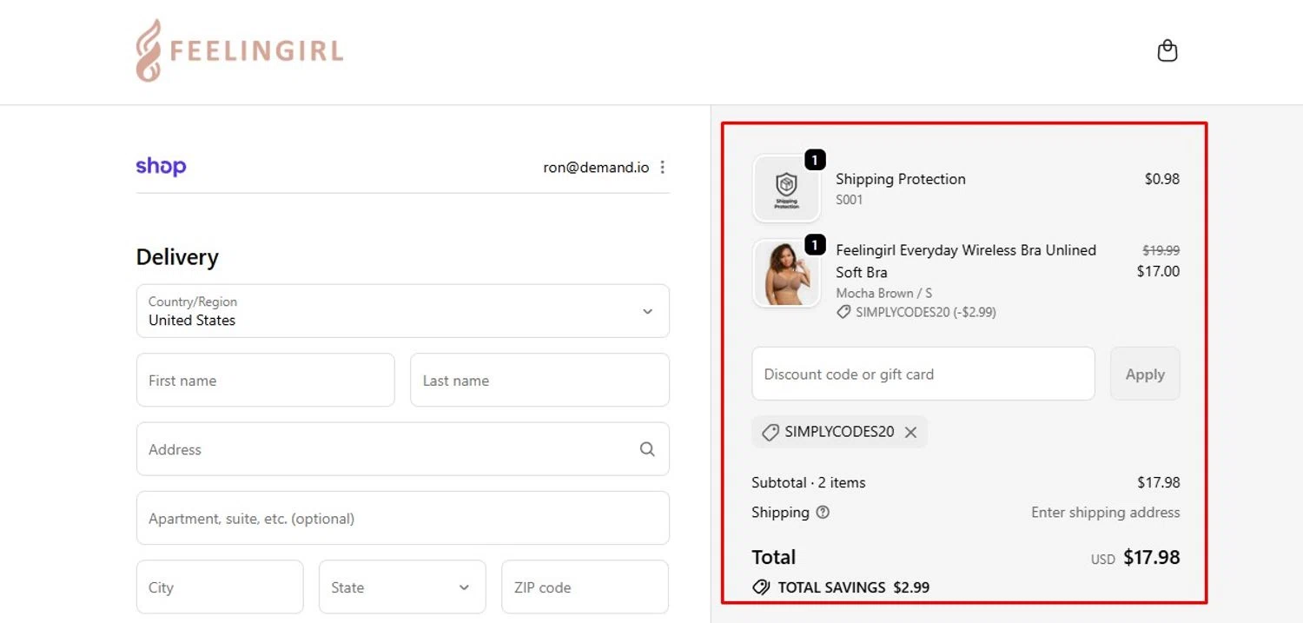Click the quantity badge on the Shipping Protection thumbnail
This screenshot has height=623, width=1303.
pos(815,160)
